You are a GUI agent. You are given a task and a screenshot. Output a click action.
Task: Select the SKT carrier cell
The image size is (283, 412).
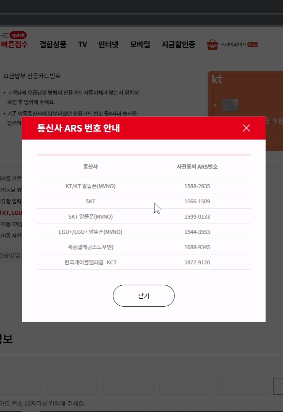91,201
